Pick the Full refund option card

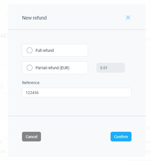[55, 50]
